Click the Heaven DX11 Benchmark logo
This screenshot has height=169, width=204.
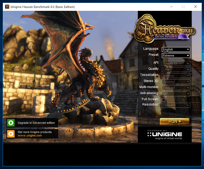(165, 29)
